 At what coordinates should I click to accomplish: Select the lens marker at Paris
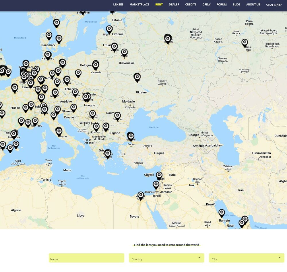pyautogui.click(x=15, y=88)
